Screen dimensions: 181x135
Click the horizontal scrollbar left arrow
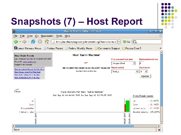click(14, 126)
